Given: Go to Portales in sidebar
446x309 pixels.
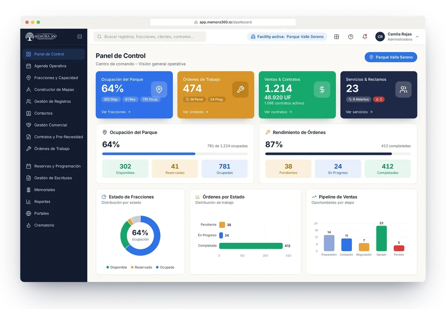Looking at the screenshot, I should click(x=54, y=214).
